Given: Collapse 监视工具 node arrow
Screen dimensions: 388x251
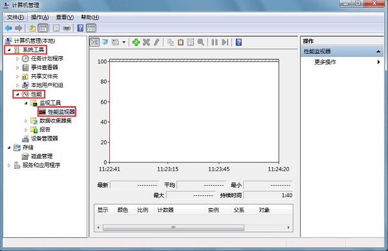Looking at the screenshot, I should 26,103.
